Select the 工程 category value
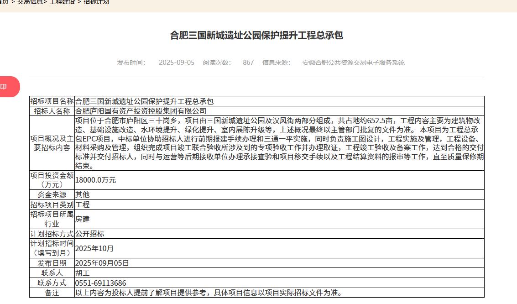Image resolution: width=517 pixels, height=304 pixels. (83, 204)
